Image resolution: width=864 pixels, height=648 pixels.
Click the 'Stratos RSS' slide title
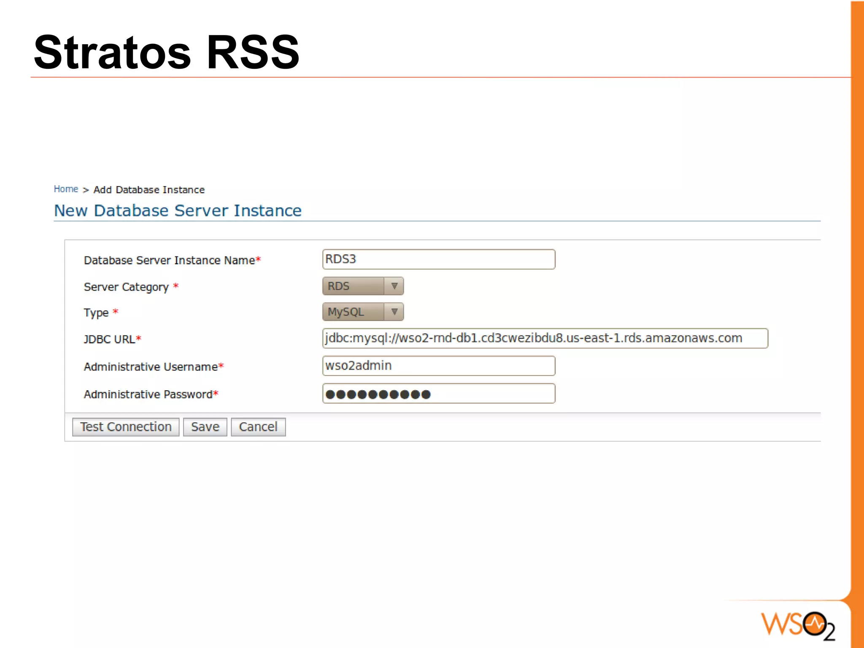point(167,52)
